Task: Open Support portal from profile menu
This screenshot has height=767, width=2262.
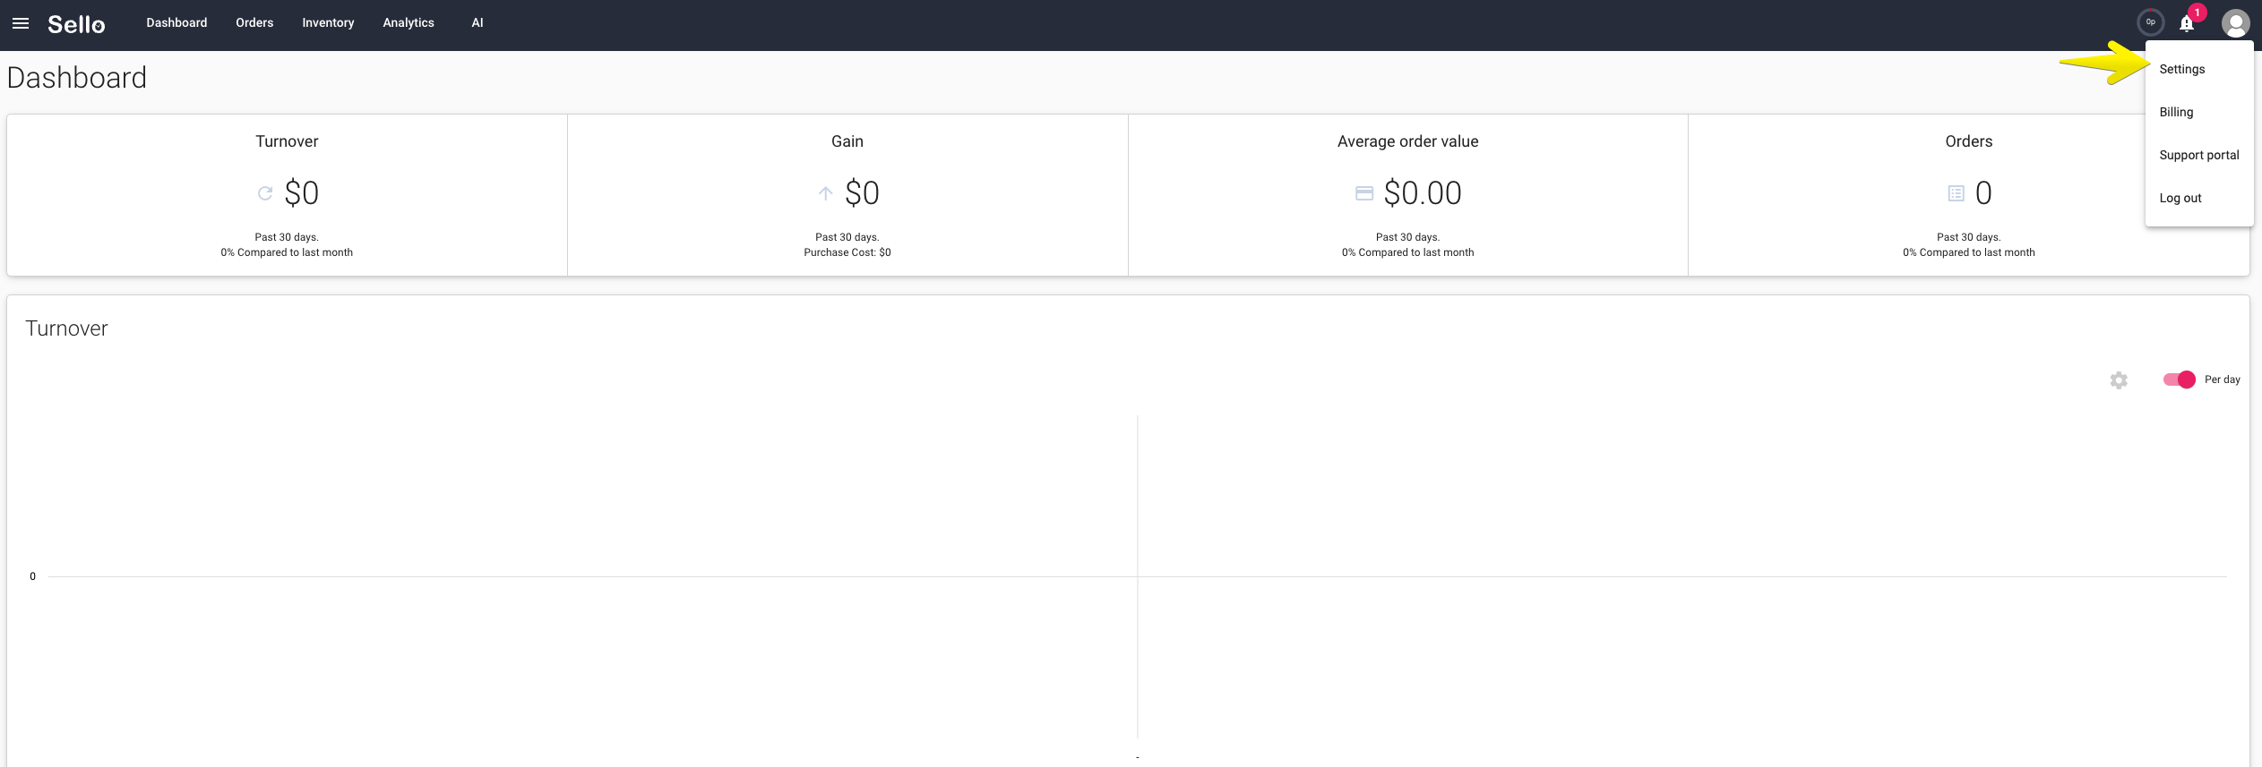Action: pyautogui.click(x=2199, y=155)
